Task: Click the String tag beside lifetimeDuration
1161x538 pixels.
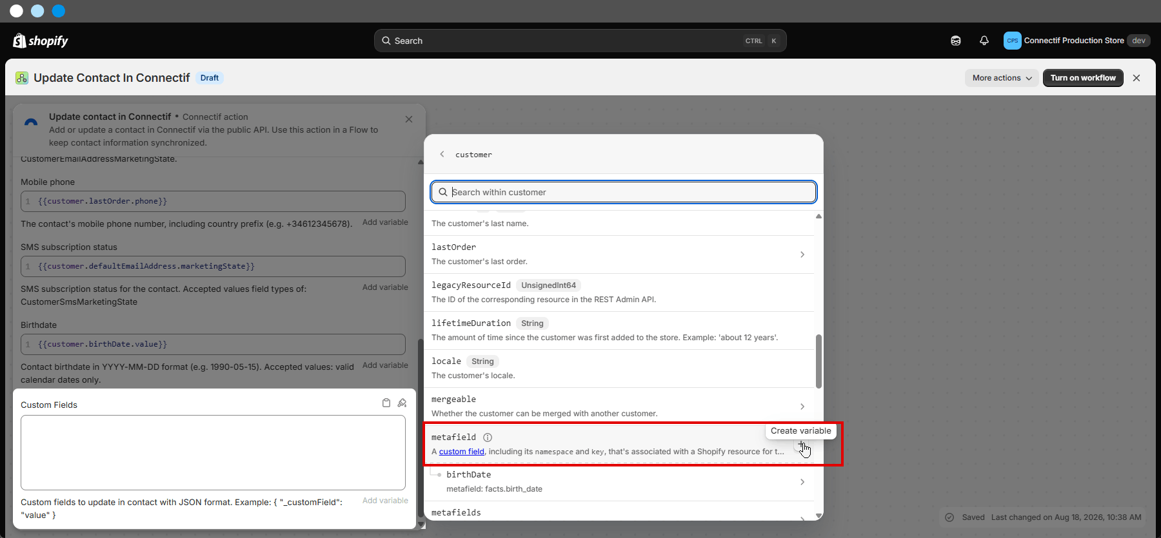Action: 532,323
